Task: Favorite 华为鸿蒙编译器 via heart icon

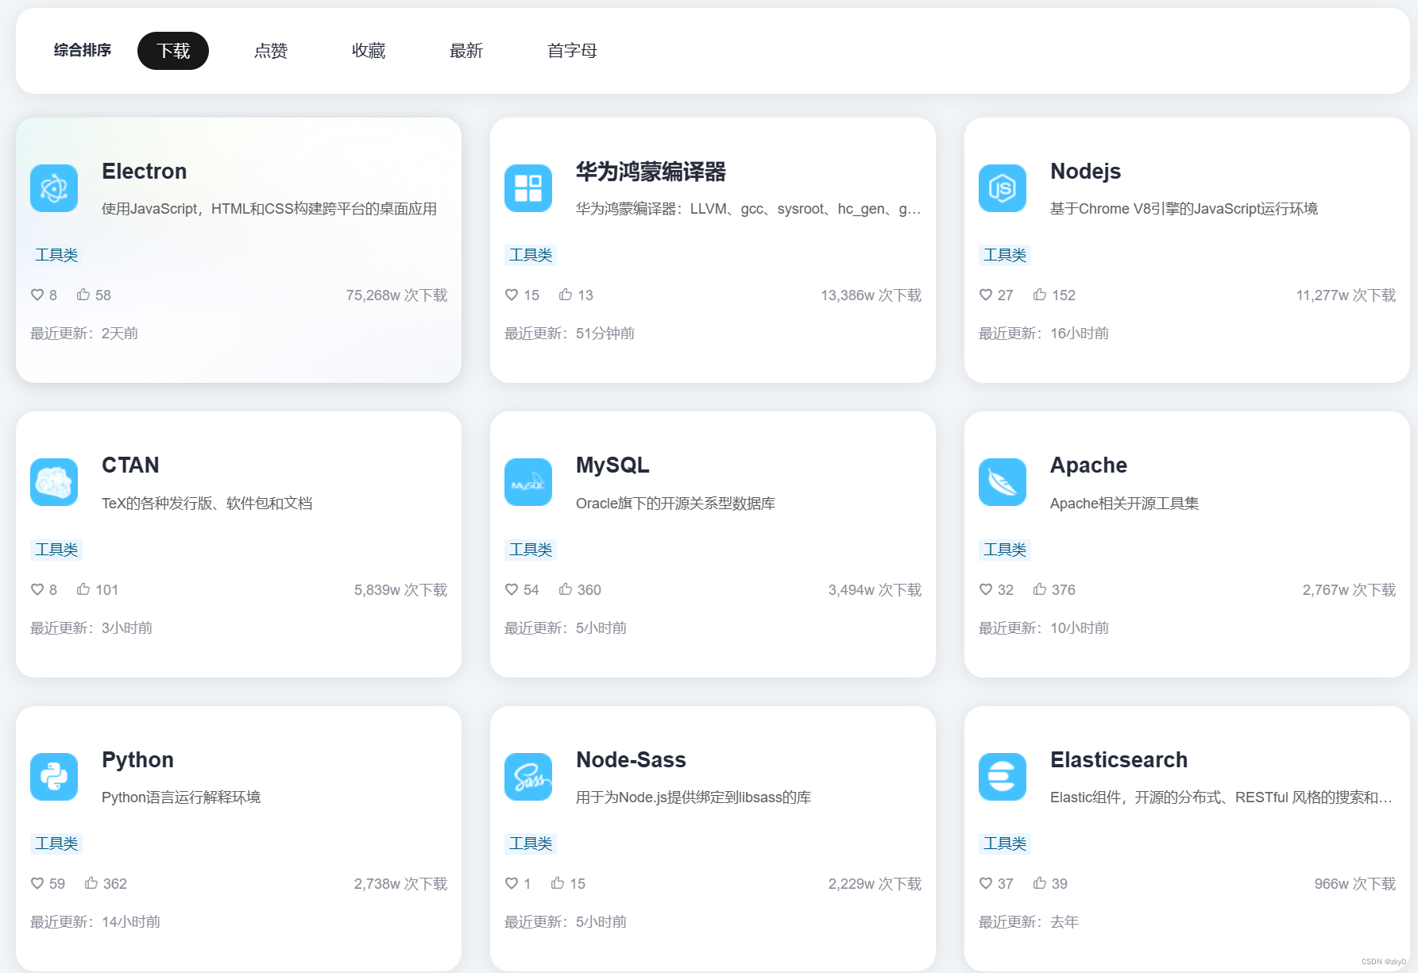Action: tap(512, 295)
